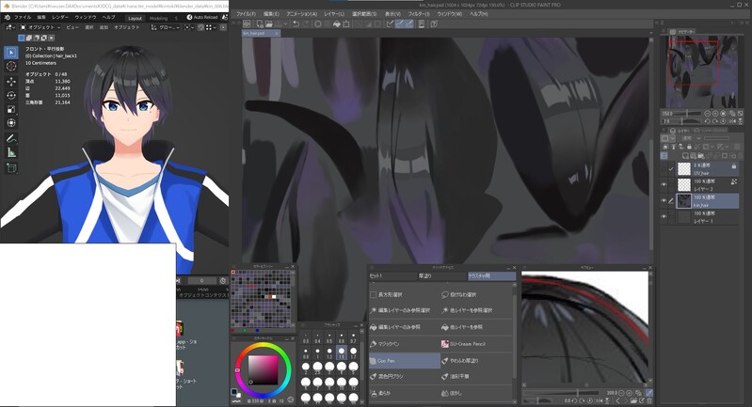Open the 厚塗り quick access tab
The height and width of the screenshot is (407, 752).
coord(442,275)
